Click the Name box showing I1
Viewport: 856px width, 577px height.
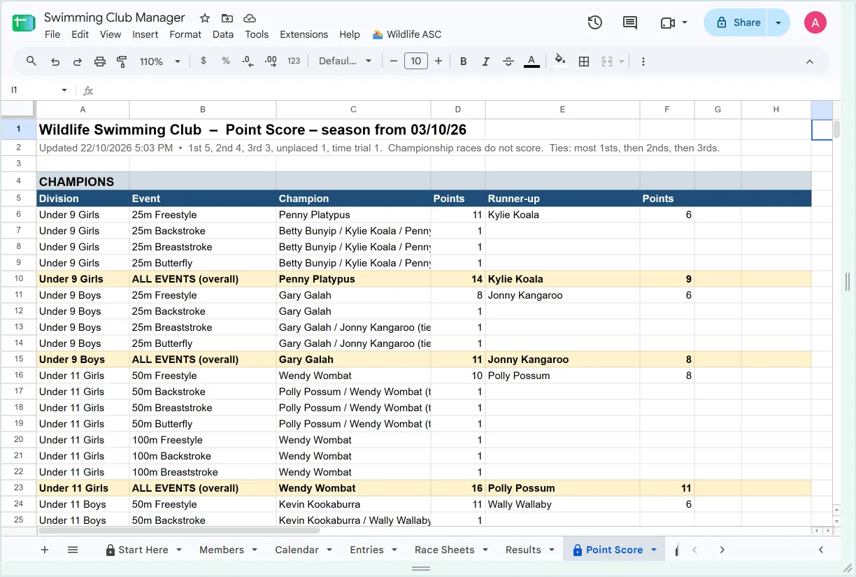[x=32, y=90]
